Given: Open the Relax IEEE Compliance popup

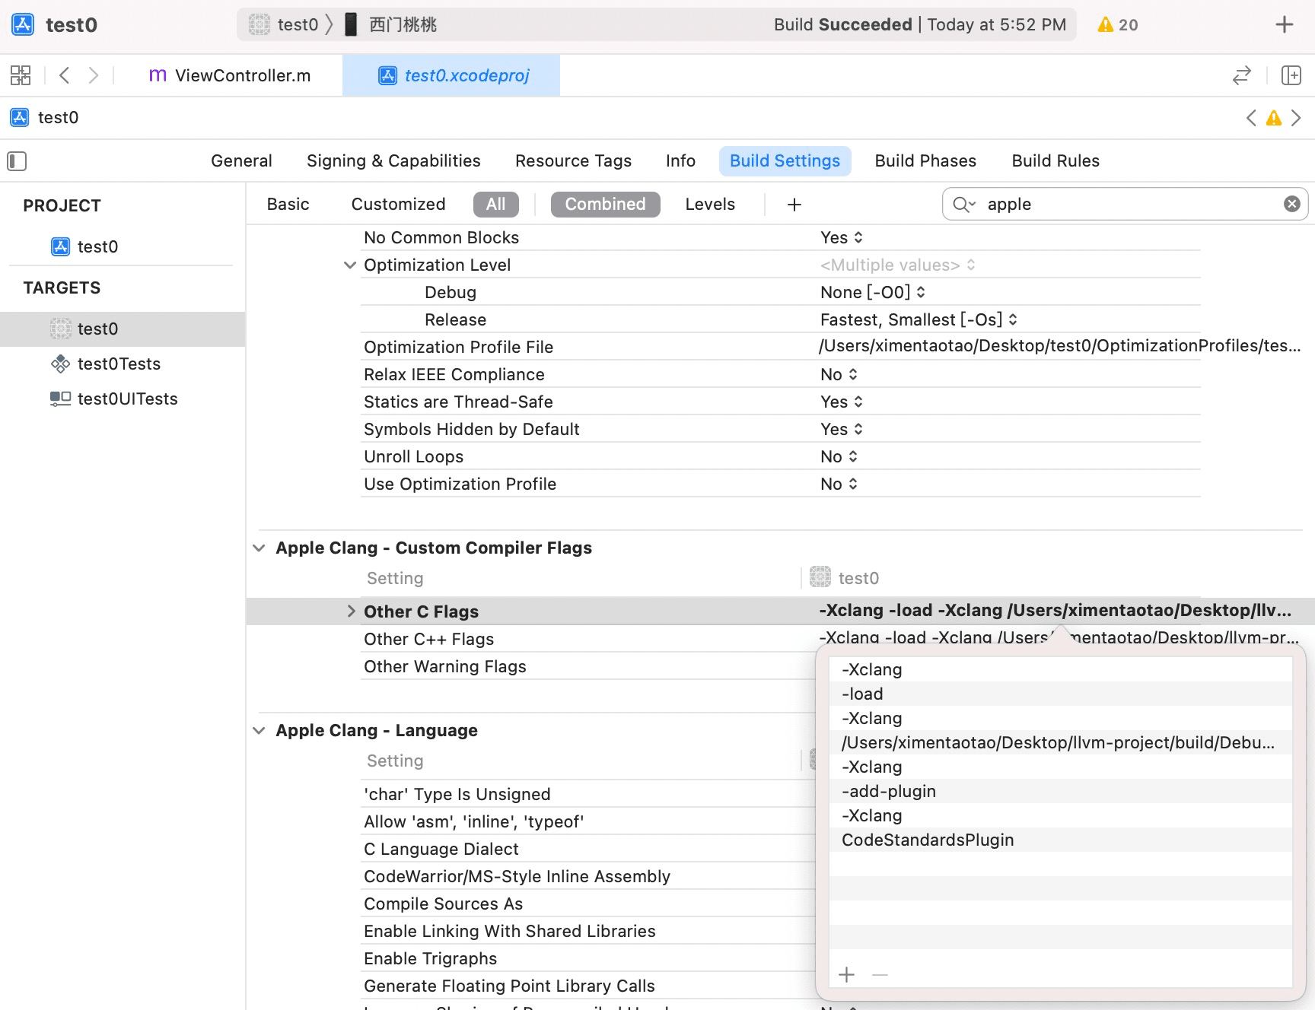Looking at the screenshot, I should 839,374.
